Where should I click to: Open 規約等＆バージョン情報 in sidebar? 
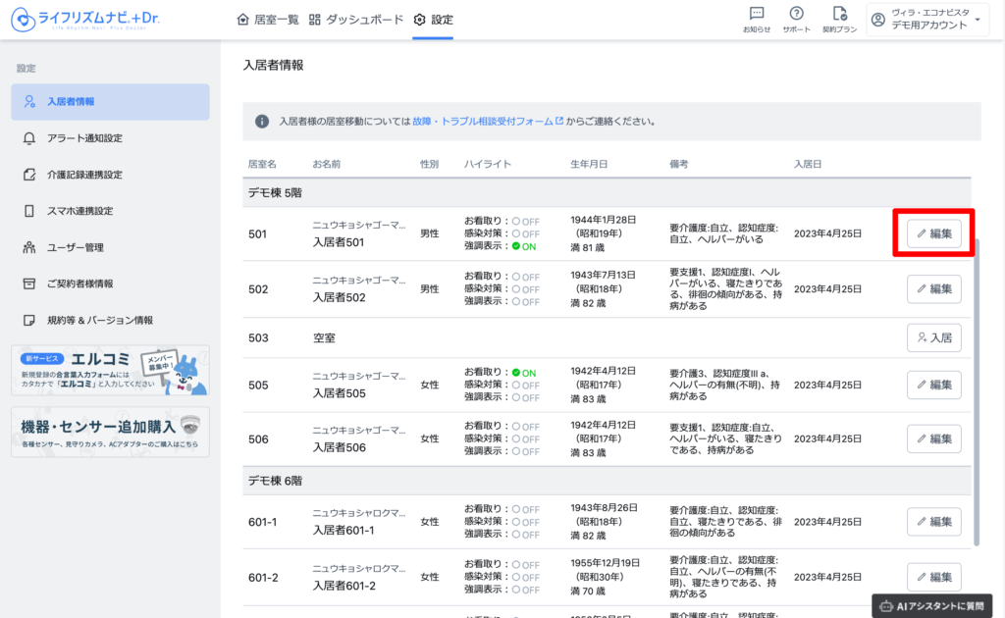(99, 320)
